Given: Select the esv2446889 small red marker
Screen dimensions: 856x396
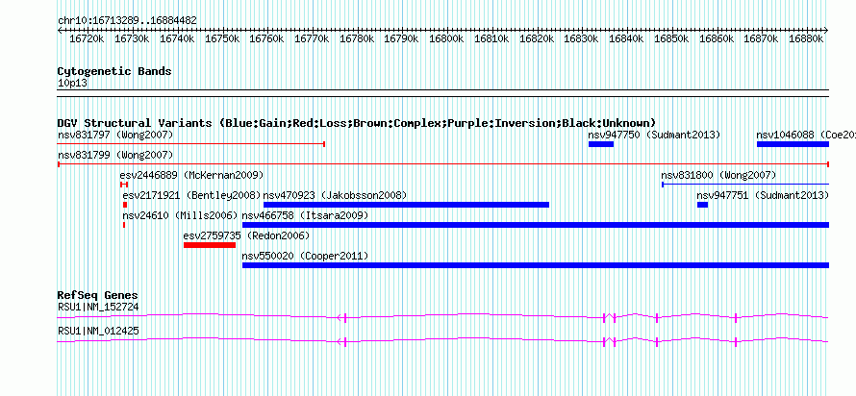Looking at the screenshot, I should coord(124,185).
